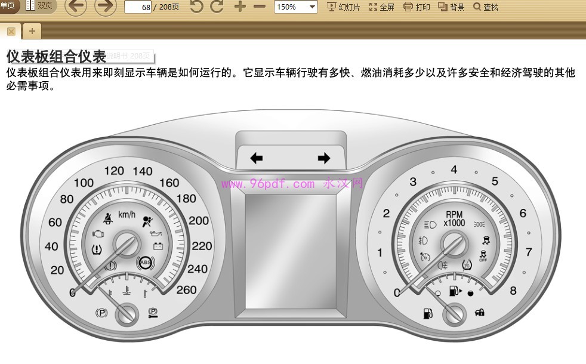
Task: Zoom out with the minus icon
Action: [259, 7]
